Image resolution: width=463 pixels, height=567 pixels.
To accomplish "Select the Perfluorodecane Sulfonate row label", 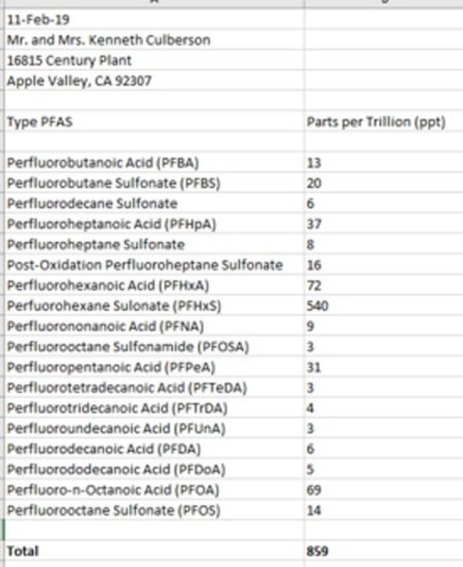I will (x=154, y=203).
